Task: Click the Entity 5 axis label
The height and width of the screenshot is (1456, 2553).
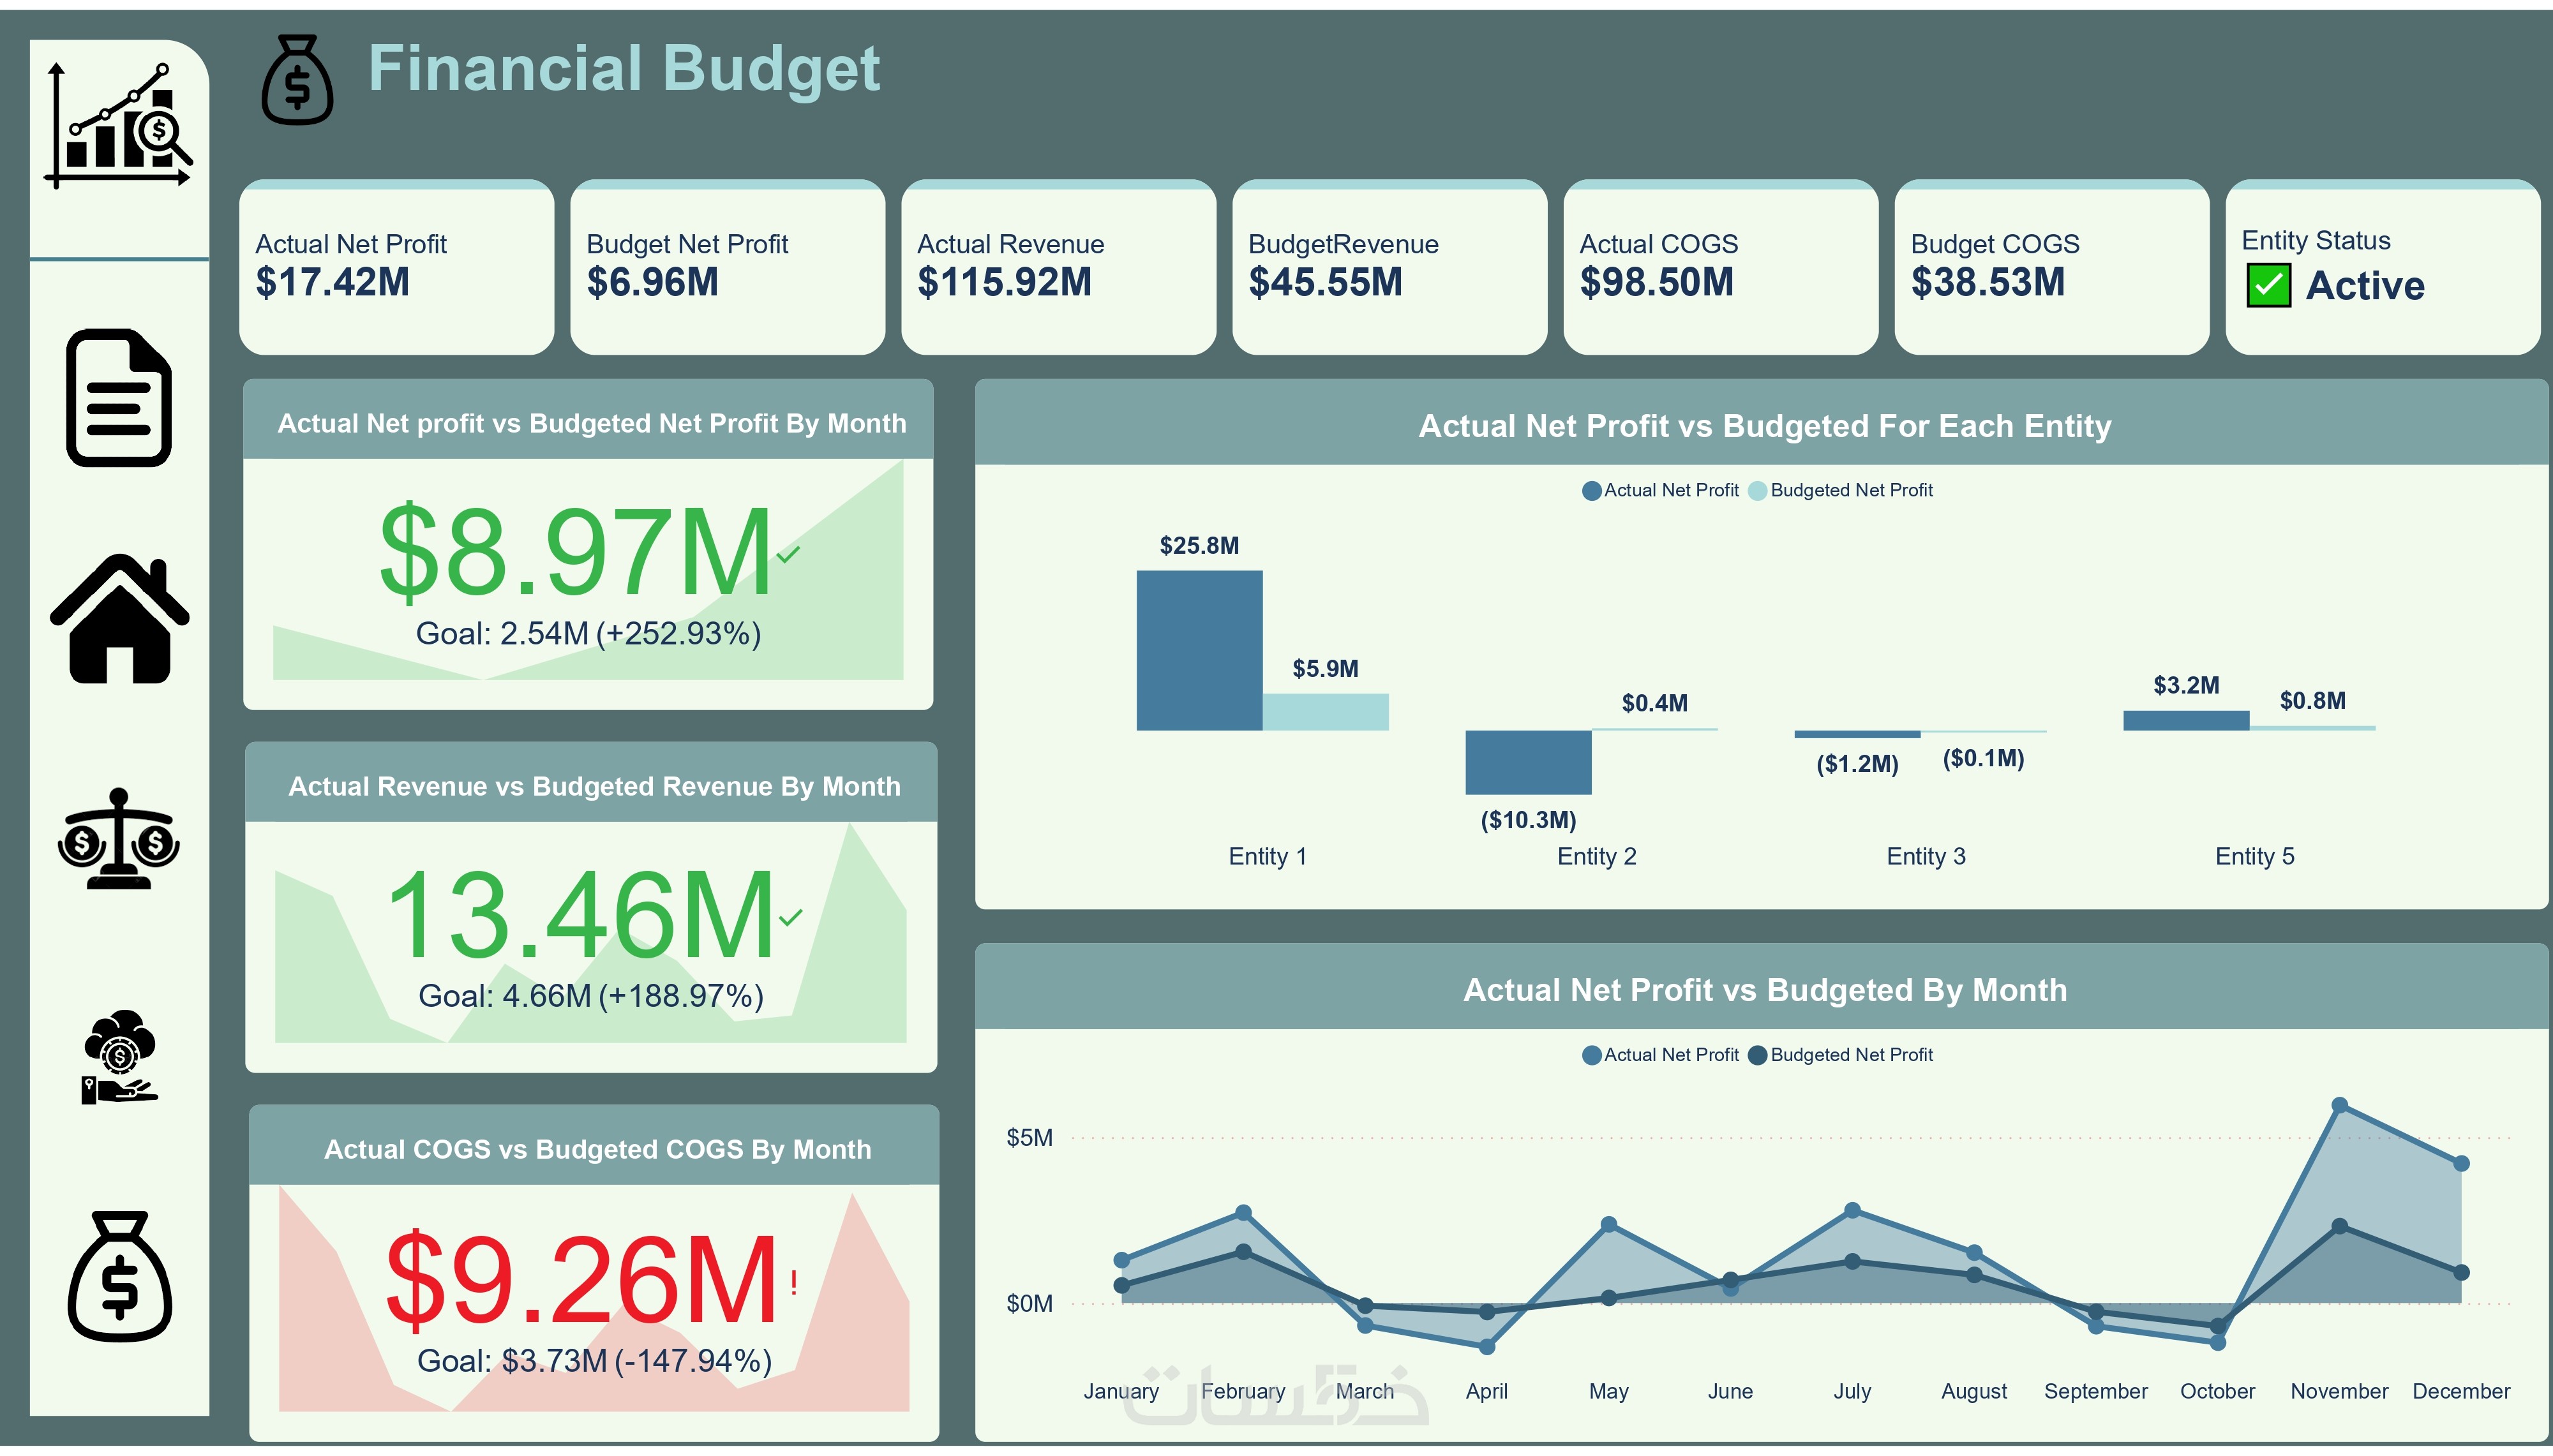Action: coord(2254,856)
